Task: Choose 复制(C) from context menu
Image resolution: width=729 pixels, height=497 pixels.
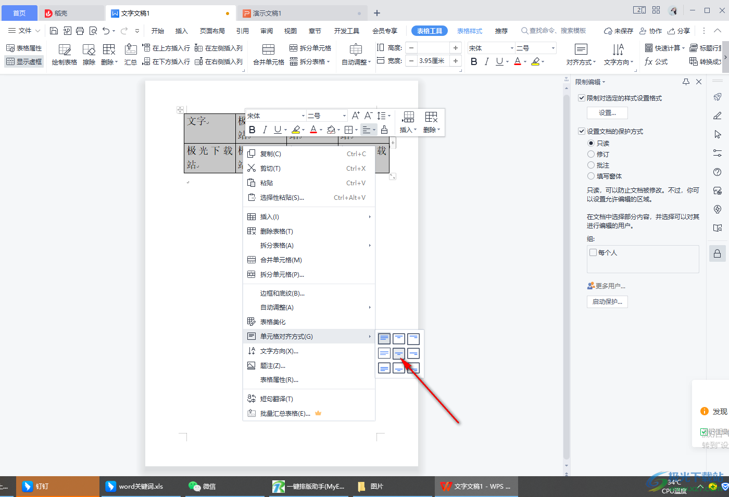Action: [309, 154]
